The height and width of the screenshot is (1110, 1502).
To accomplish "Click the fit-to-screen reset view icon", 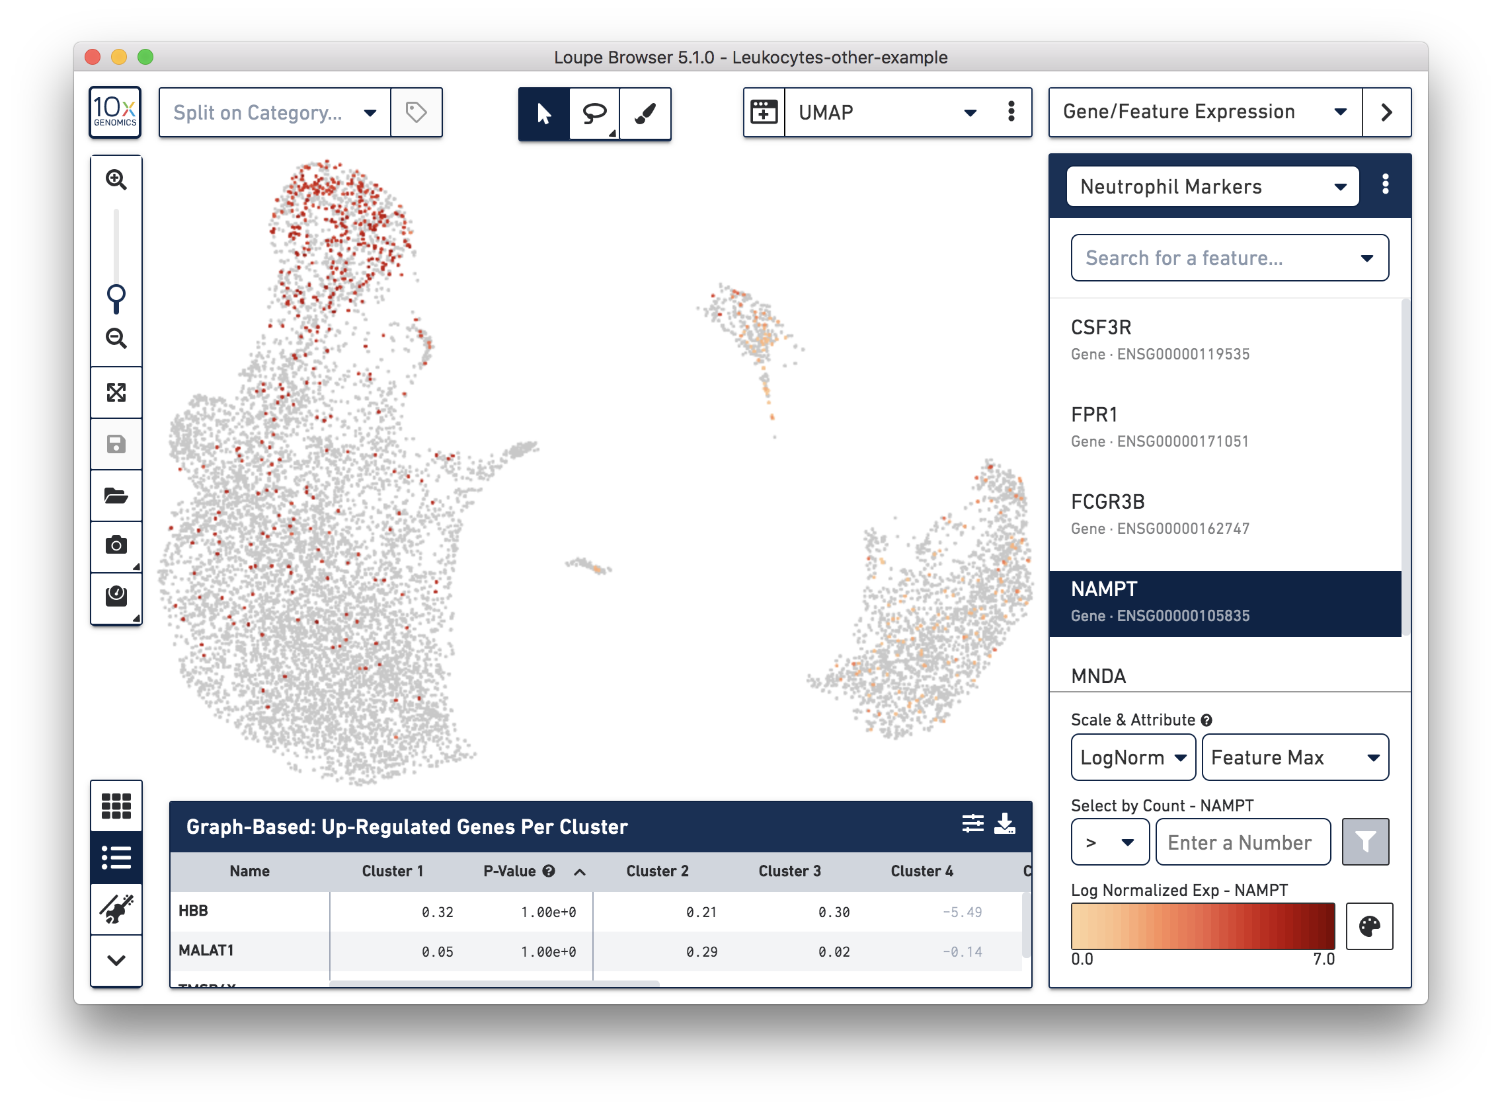I will point(116,392).
